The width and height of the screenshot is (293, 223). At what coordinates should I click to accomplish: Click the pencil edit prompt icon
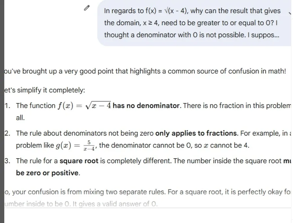pyautogui.click(x=87, y=9)
